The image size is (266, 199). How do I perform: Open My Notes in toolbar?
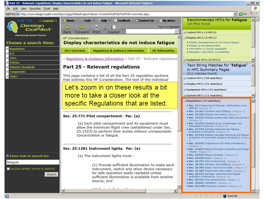(x=167, y=20)
